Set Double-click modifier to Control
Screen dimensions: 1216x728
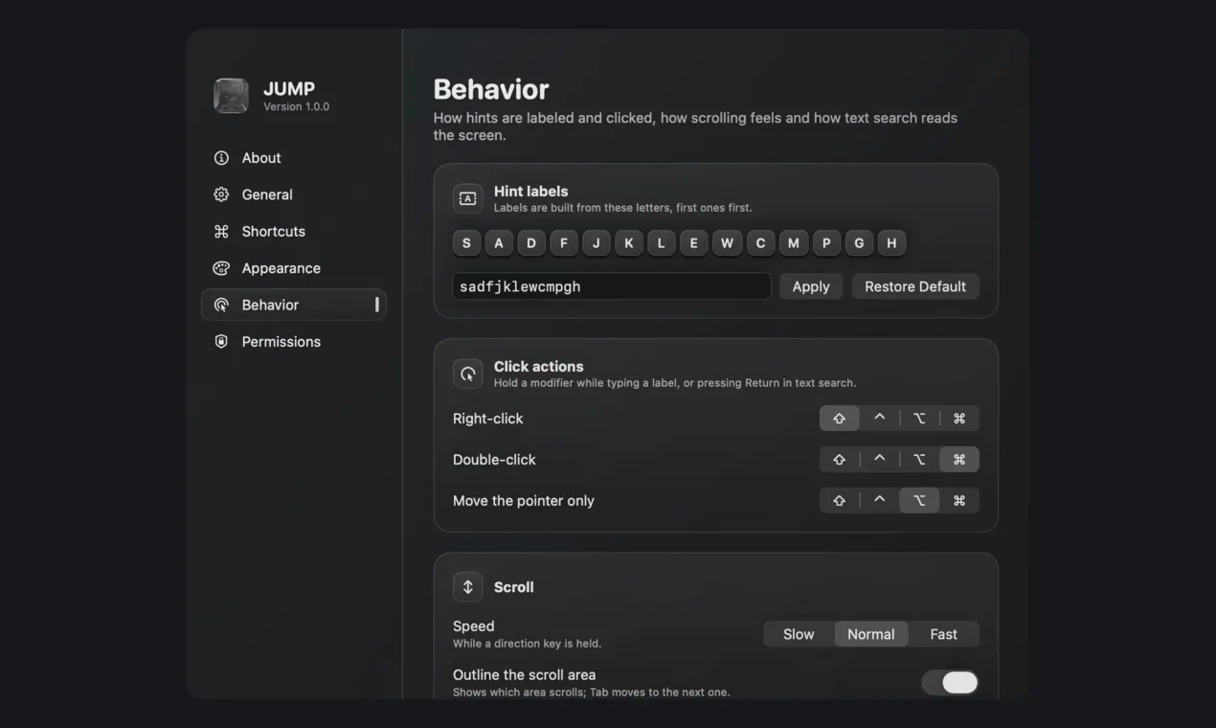[880, 460]
